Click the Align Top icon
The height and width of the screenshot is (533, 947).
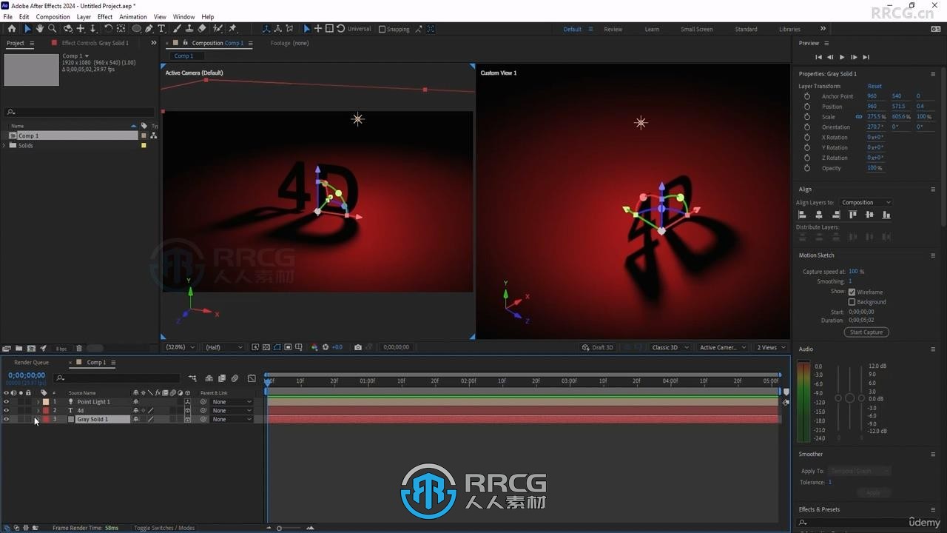852,215
